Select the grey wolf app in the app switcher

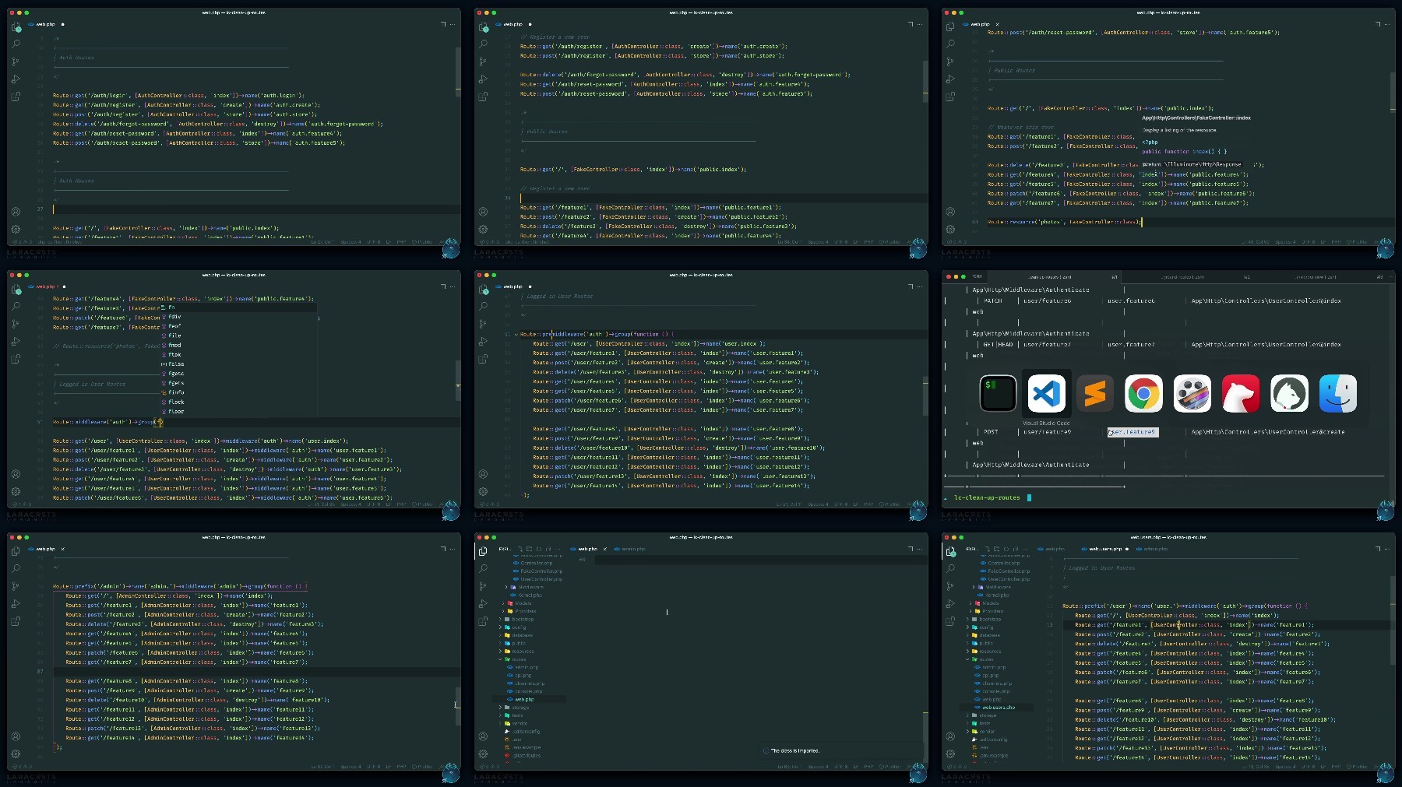1289,393
